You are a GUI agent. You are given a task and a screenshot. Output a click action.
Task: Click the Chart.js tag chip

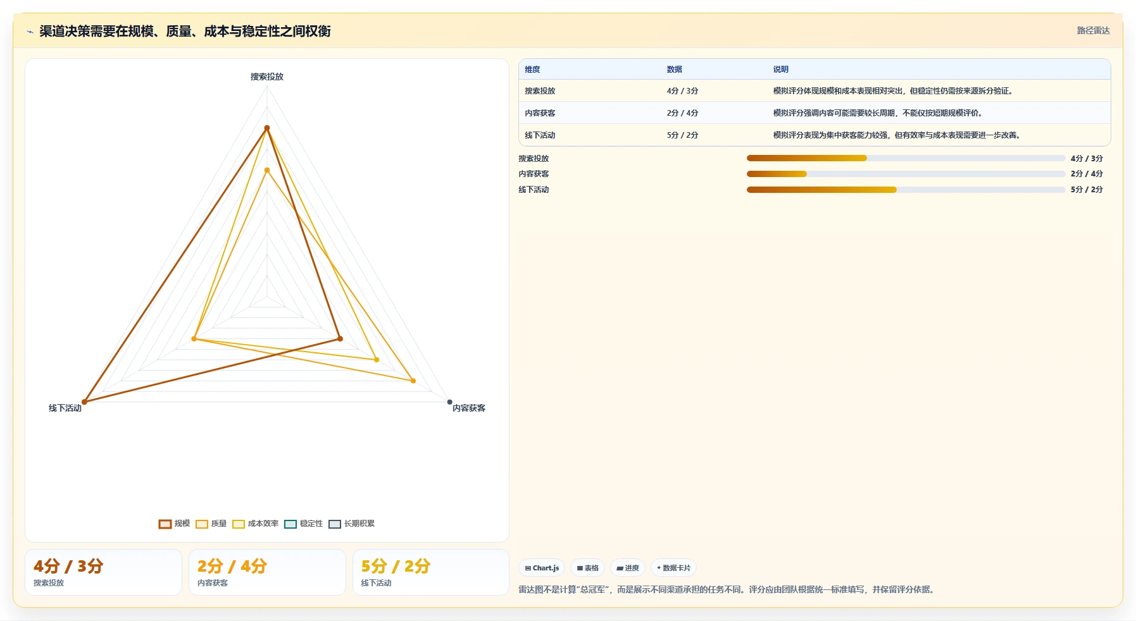click(542, 568)
